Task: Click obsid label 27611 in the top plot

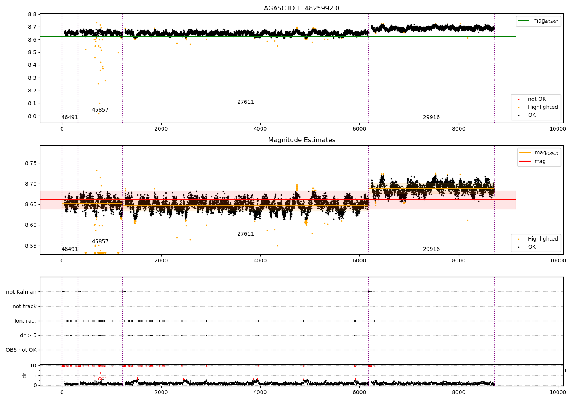Action: click(x=246, y=102)
